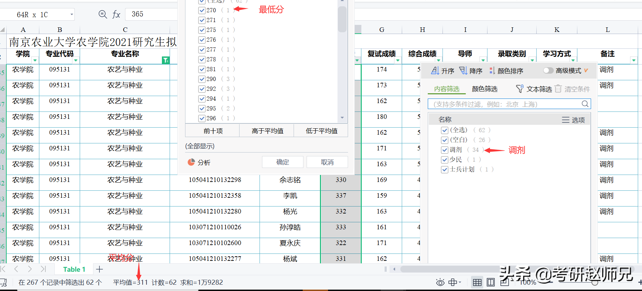Click column G header
The height and width of the screenshot is (291, 642).
coord(382,30)
